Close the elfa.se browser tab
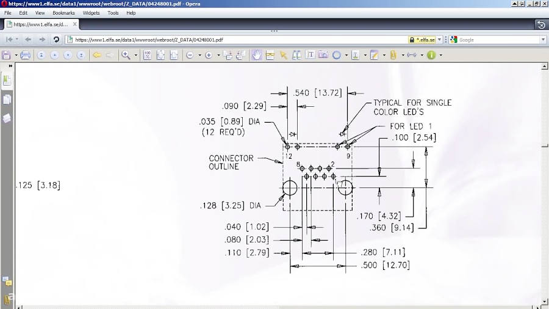The image size is (549, 309). pyautogui.click(x=74, y=24)
